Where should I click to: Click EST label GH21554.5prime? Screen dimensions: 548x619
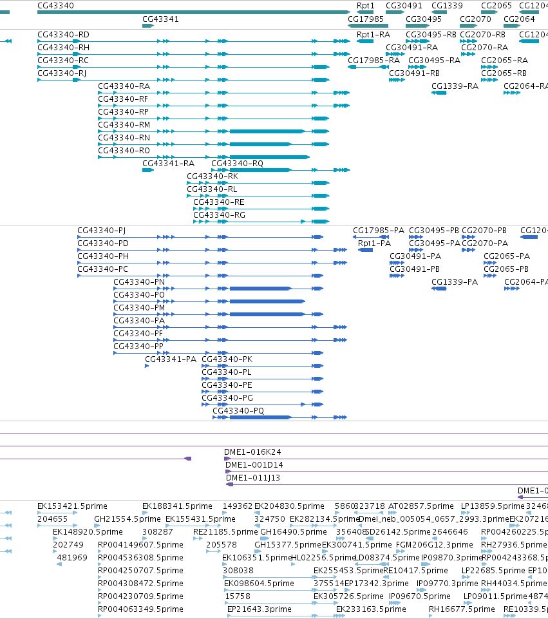click(x=128, y=519)
